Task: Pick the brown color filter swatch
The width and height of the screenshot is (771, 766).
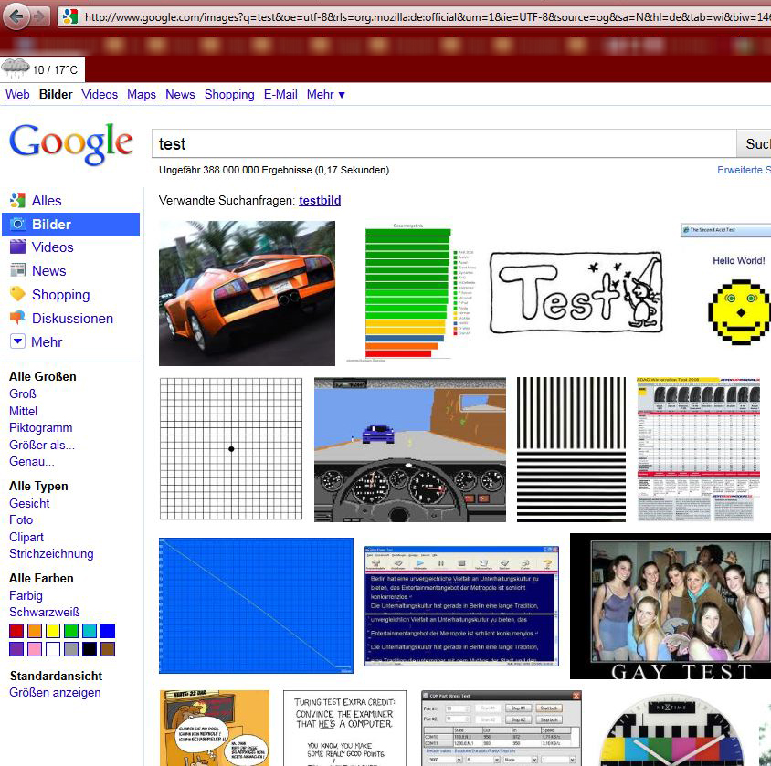Action: pos(108,649)
